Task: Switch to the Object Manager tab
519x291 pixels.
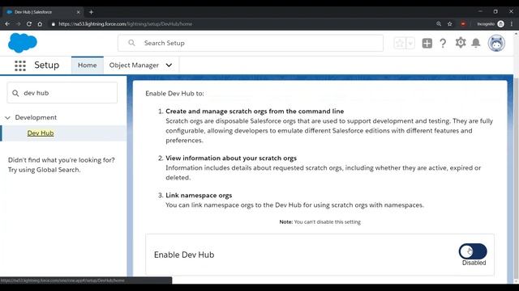Action: [134, 65]
